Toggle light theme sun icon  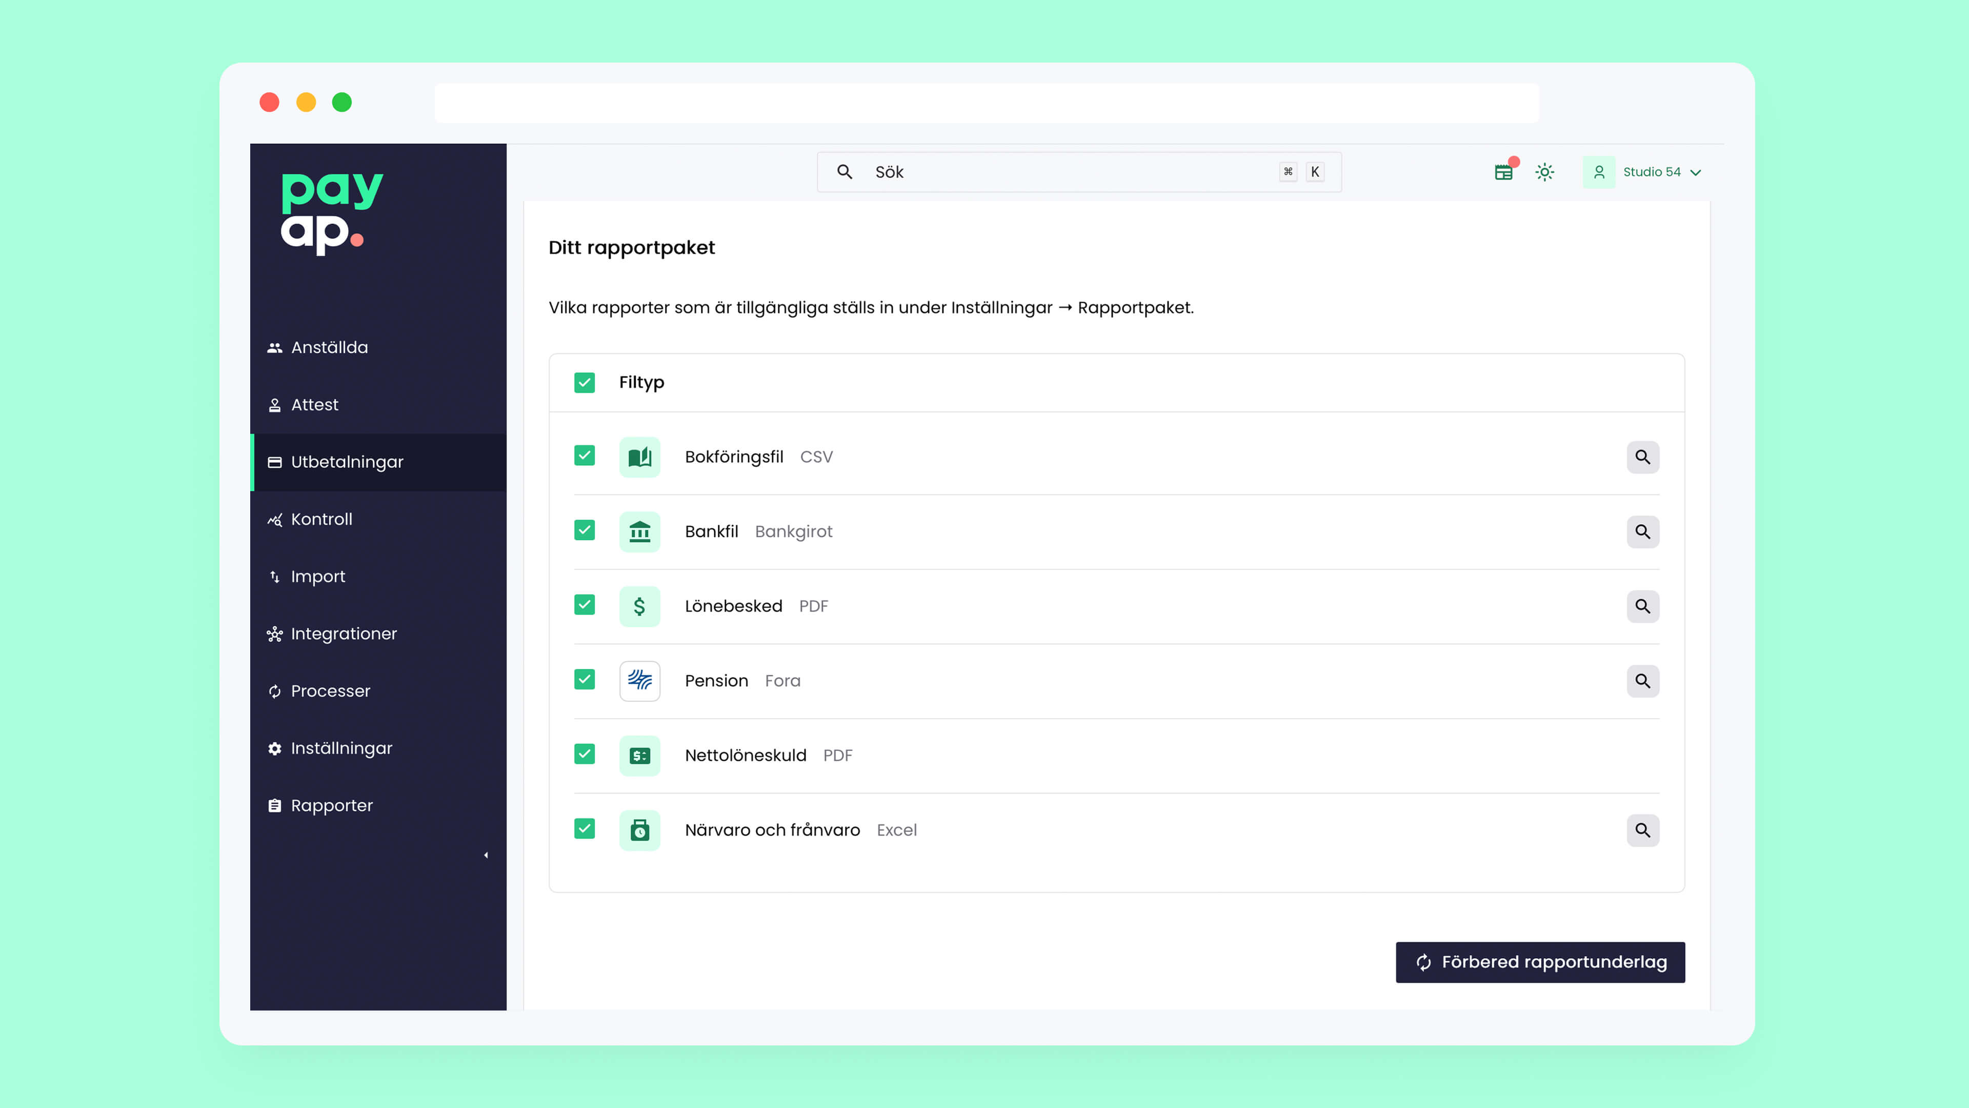1544,172
